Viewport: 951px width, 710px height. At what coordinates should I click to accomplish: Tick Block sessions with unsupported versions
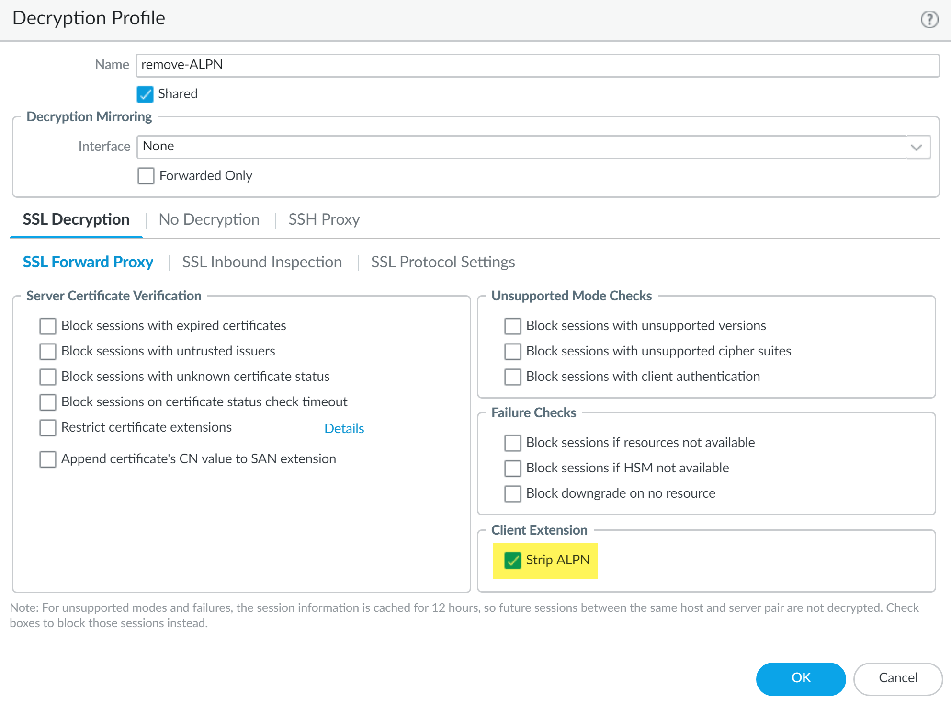click(x=512, y=326)
